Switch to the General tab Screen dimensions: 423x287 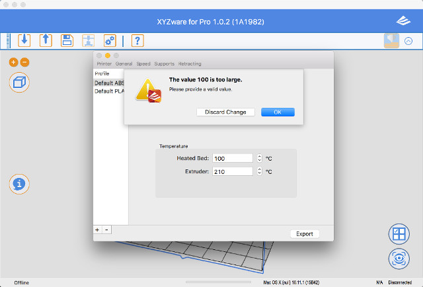click(x=124, y=63)
